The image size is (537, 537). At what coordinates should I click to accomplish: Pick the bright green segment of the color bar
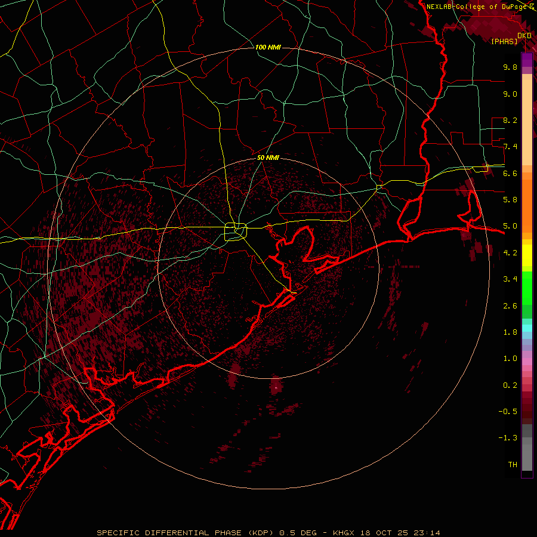527,288
